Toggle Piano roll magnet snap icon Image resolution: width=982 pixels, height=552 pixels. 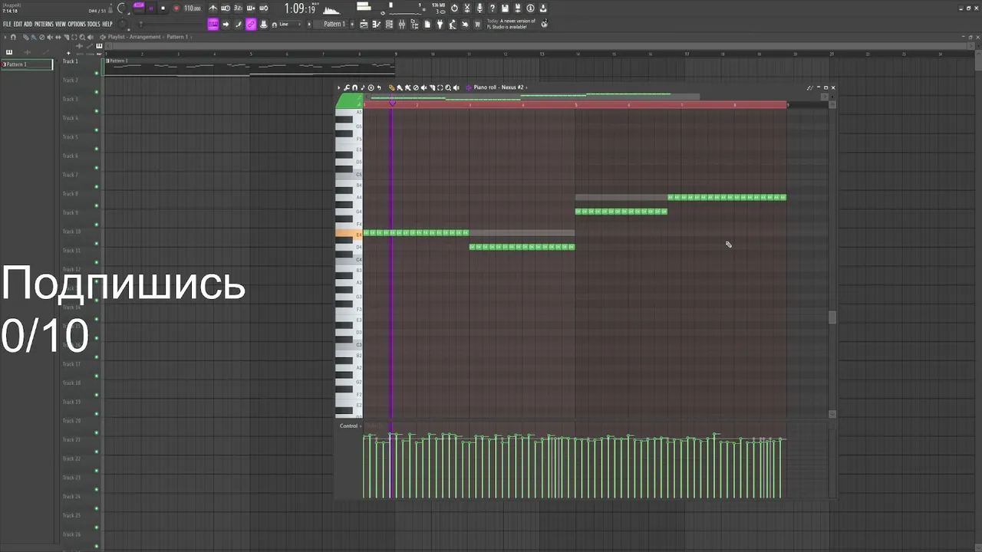(354, 87)
